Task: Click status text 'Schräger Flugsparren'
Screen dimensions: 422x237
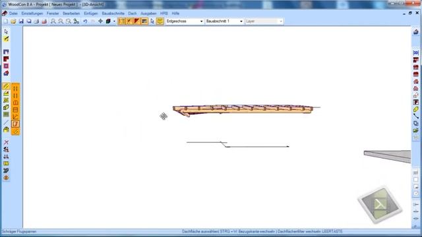Action: pyautogui.click(x=19, y=231)
